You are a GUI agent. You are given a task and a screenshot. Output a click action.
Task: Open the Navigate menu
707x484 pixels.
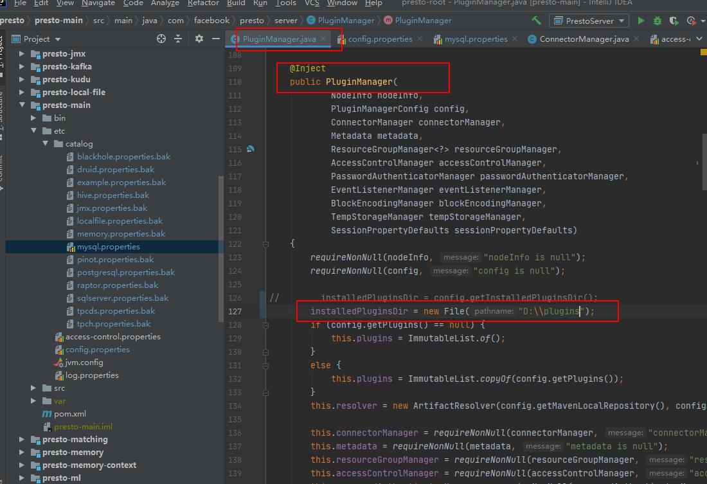coord(98,3)
